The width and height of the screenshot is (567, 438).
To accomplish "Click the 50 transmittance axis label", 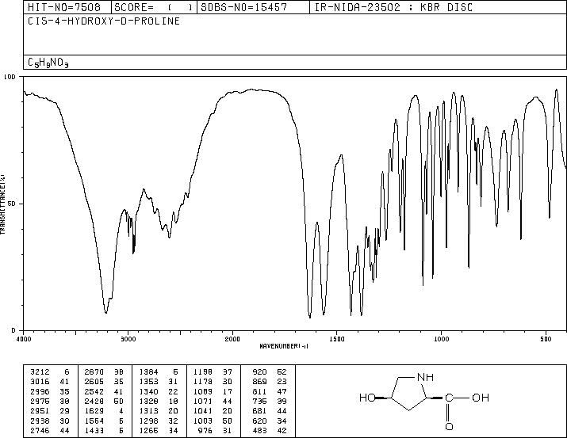I will [13, 204].
